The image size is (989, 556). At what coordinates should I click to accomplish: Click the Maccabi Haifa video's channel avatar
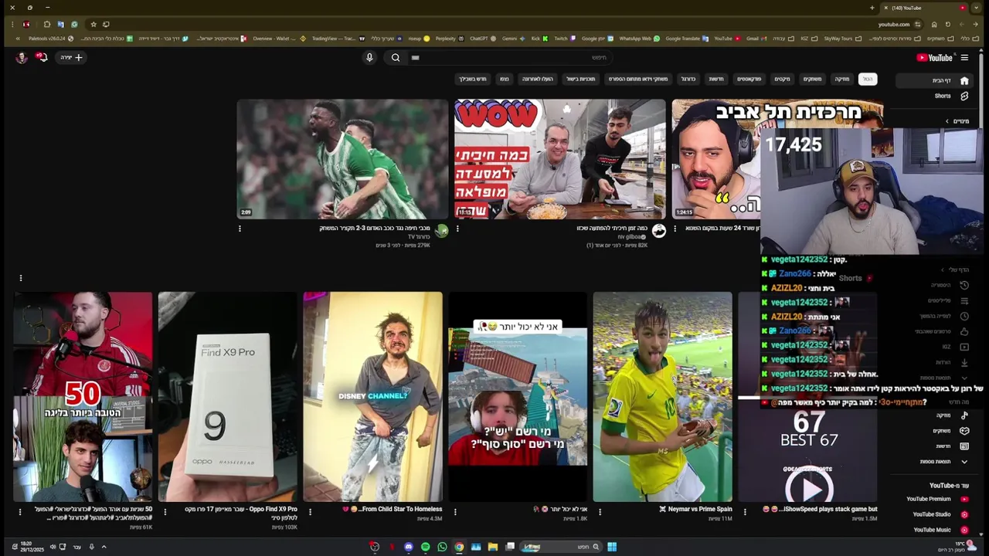click(x=441, y=231)
